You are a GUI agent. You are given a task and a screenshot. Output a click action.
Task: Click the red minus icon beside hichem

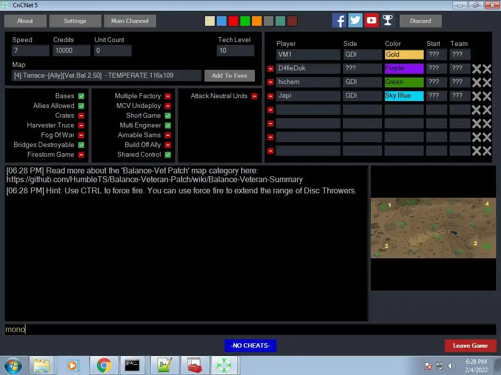coord(270,82)
